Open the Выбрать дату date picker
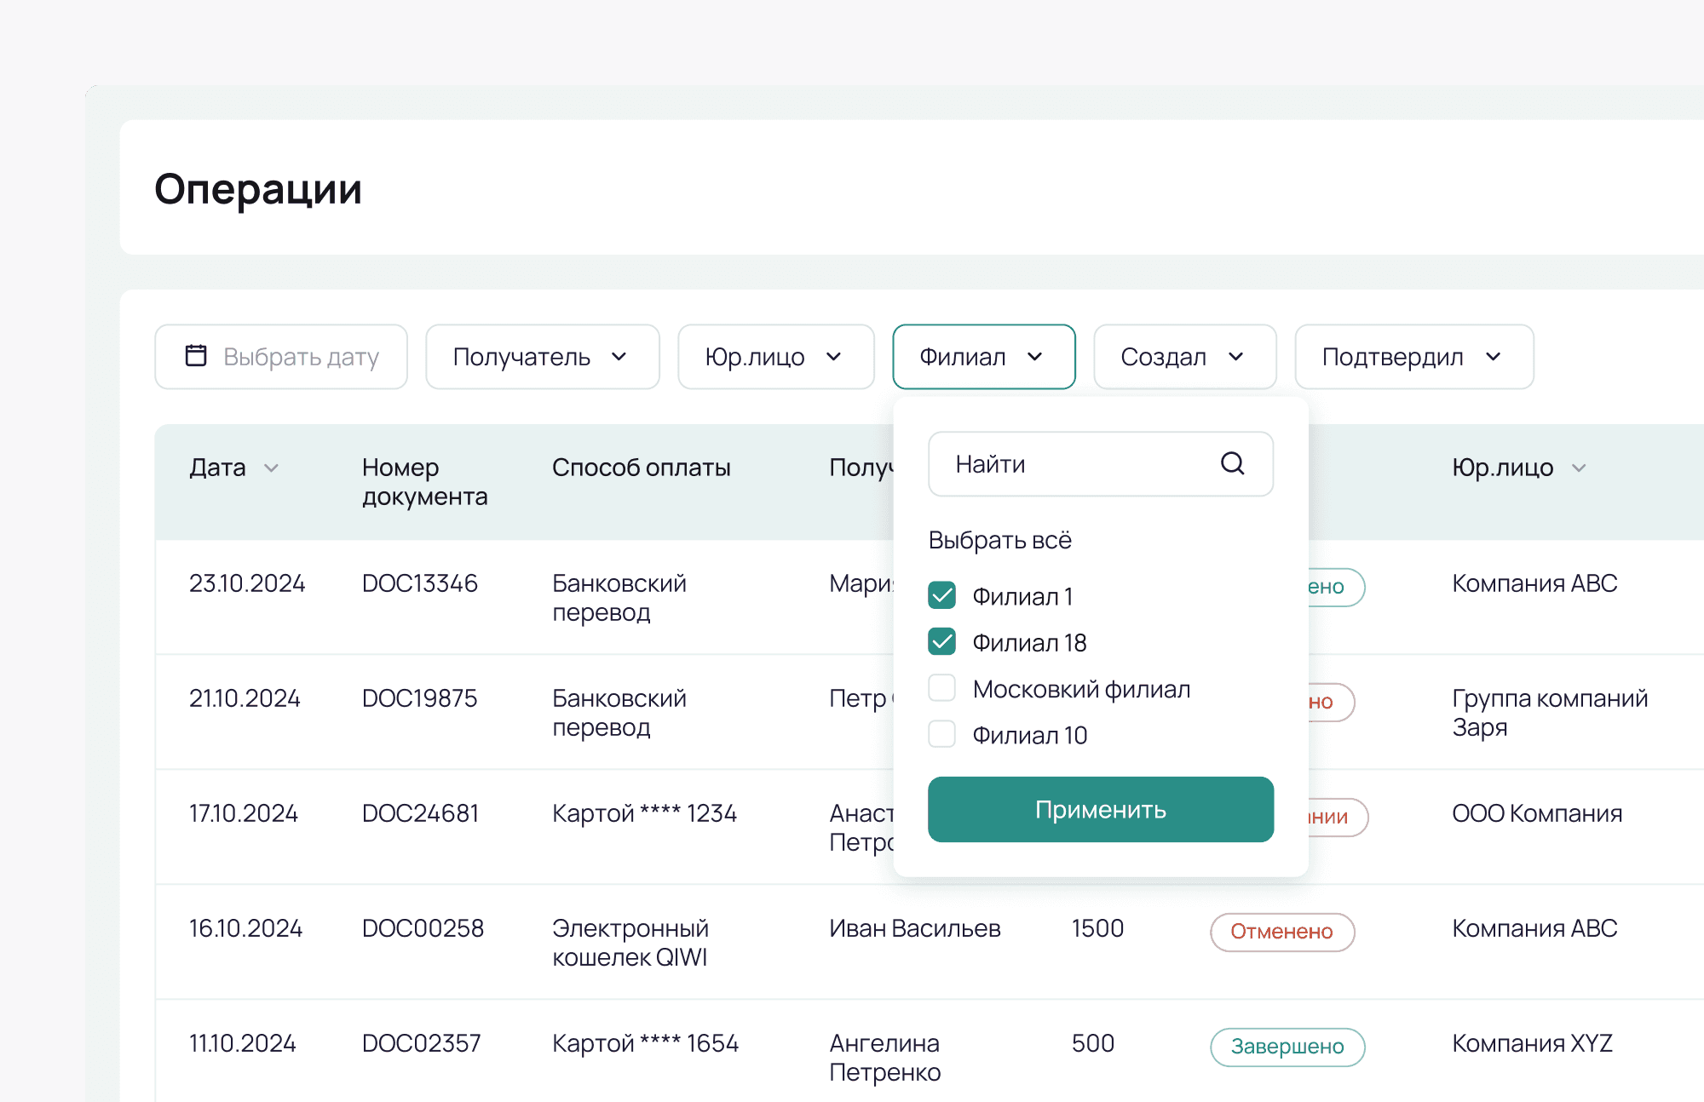This screenshot has width=1704, height=1102. coord(281,357)
